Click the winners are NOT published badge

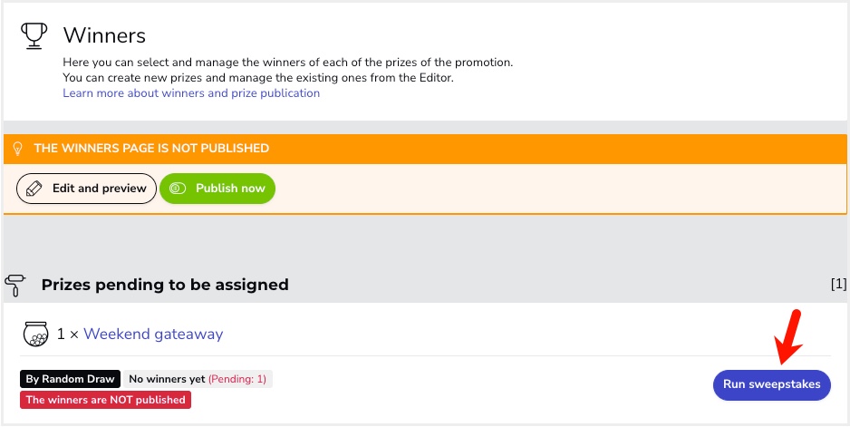click(106, 400)
